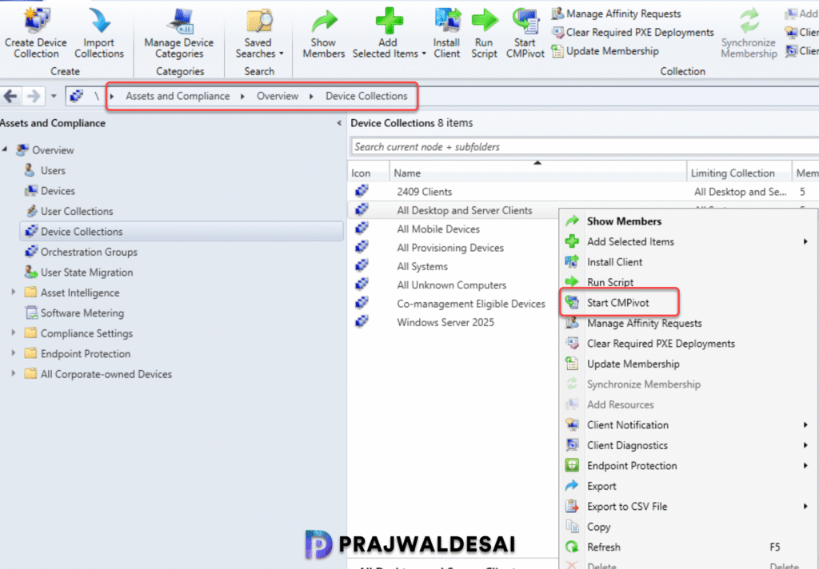Choose Install Client in context menu
819x569 pixels.
coord(687,262)
